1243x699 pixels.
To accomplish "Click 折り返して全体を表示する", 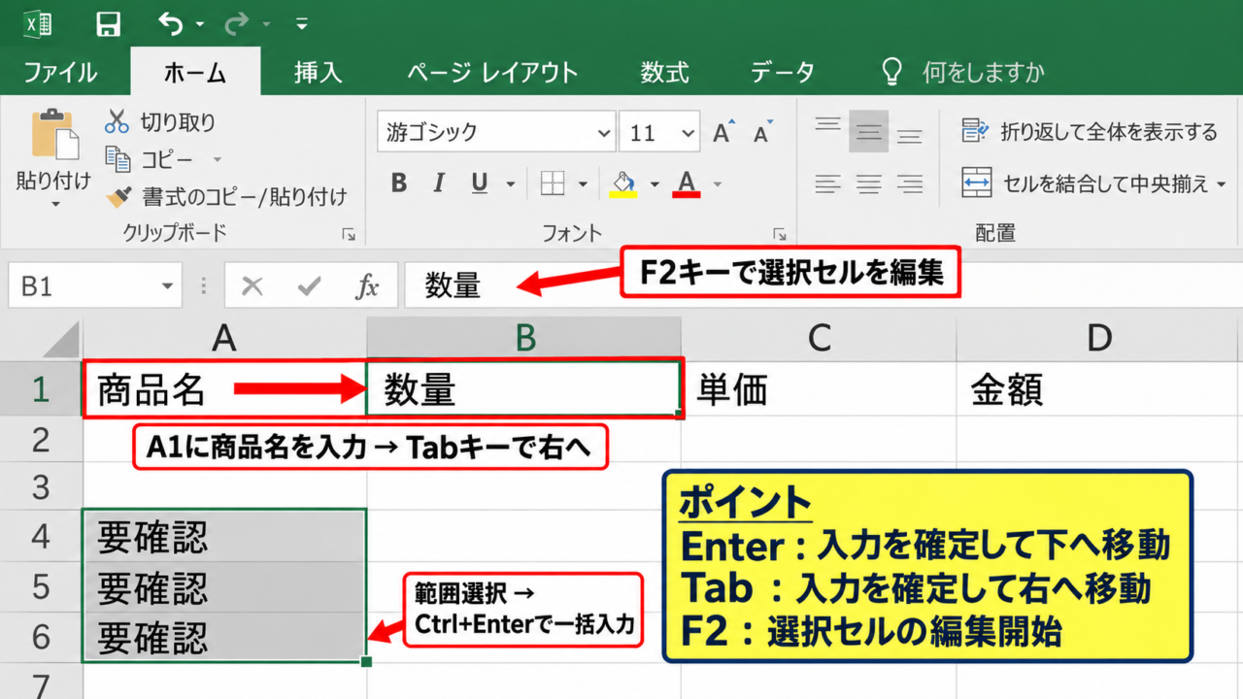I will coord(1090,131).
